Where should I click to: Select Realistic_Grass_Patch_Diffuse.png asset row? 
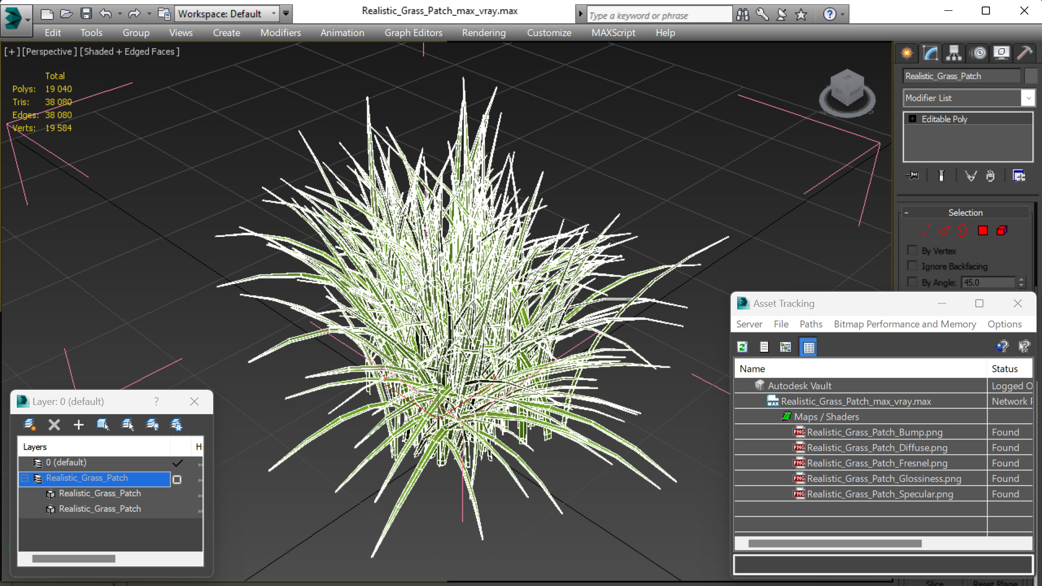coord(877,448)
